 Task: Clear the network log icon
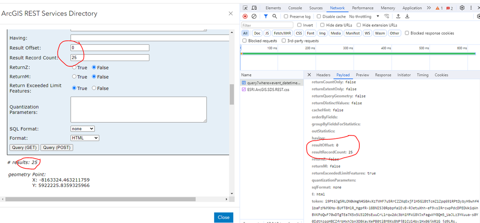pos(254,16)
